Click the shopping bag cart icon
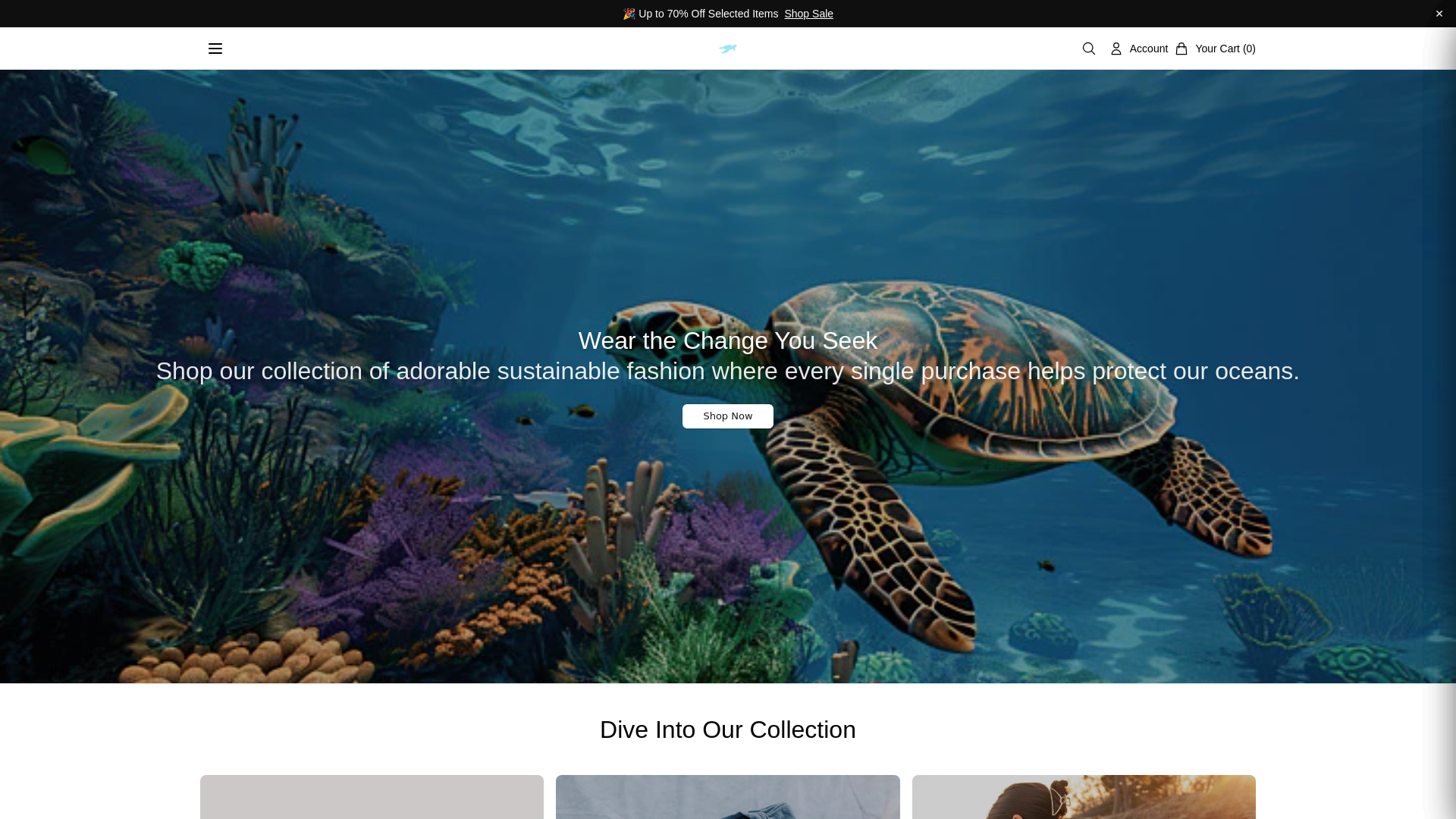Viewport: 1456px width, 819px height. 1181,49
